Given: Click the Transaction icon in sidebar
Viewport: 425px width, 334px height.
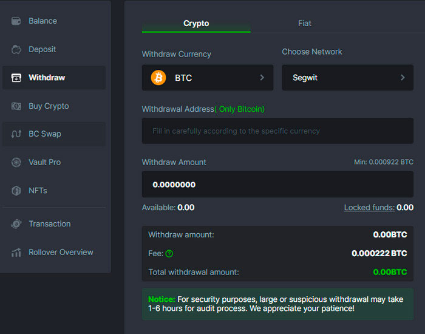Looking at the screenshot, I should click(x=16, y=224).
